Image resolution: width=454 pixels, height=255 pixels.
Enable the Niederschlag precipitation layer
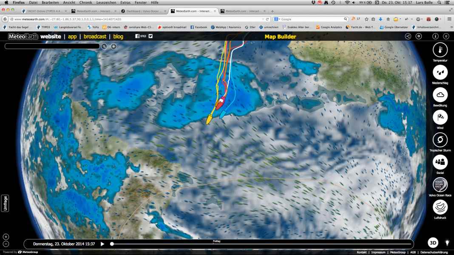440,72
